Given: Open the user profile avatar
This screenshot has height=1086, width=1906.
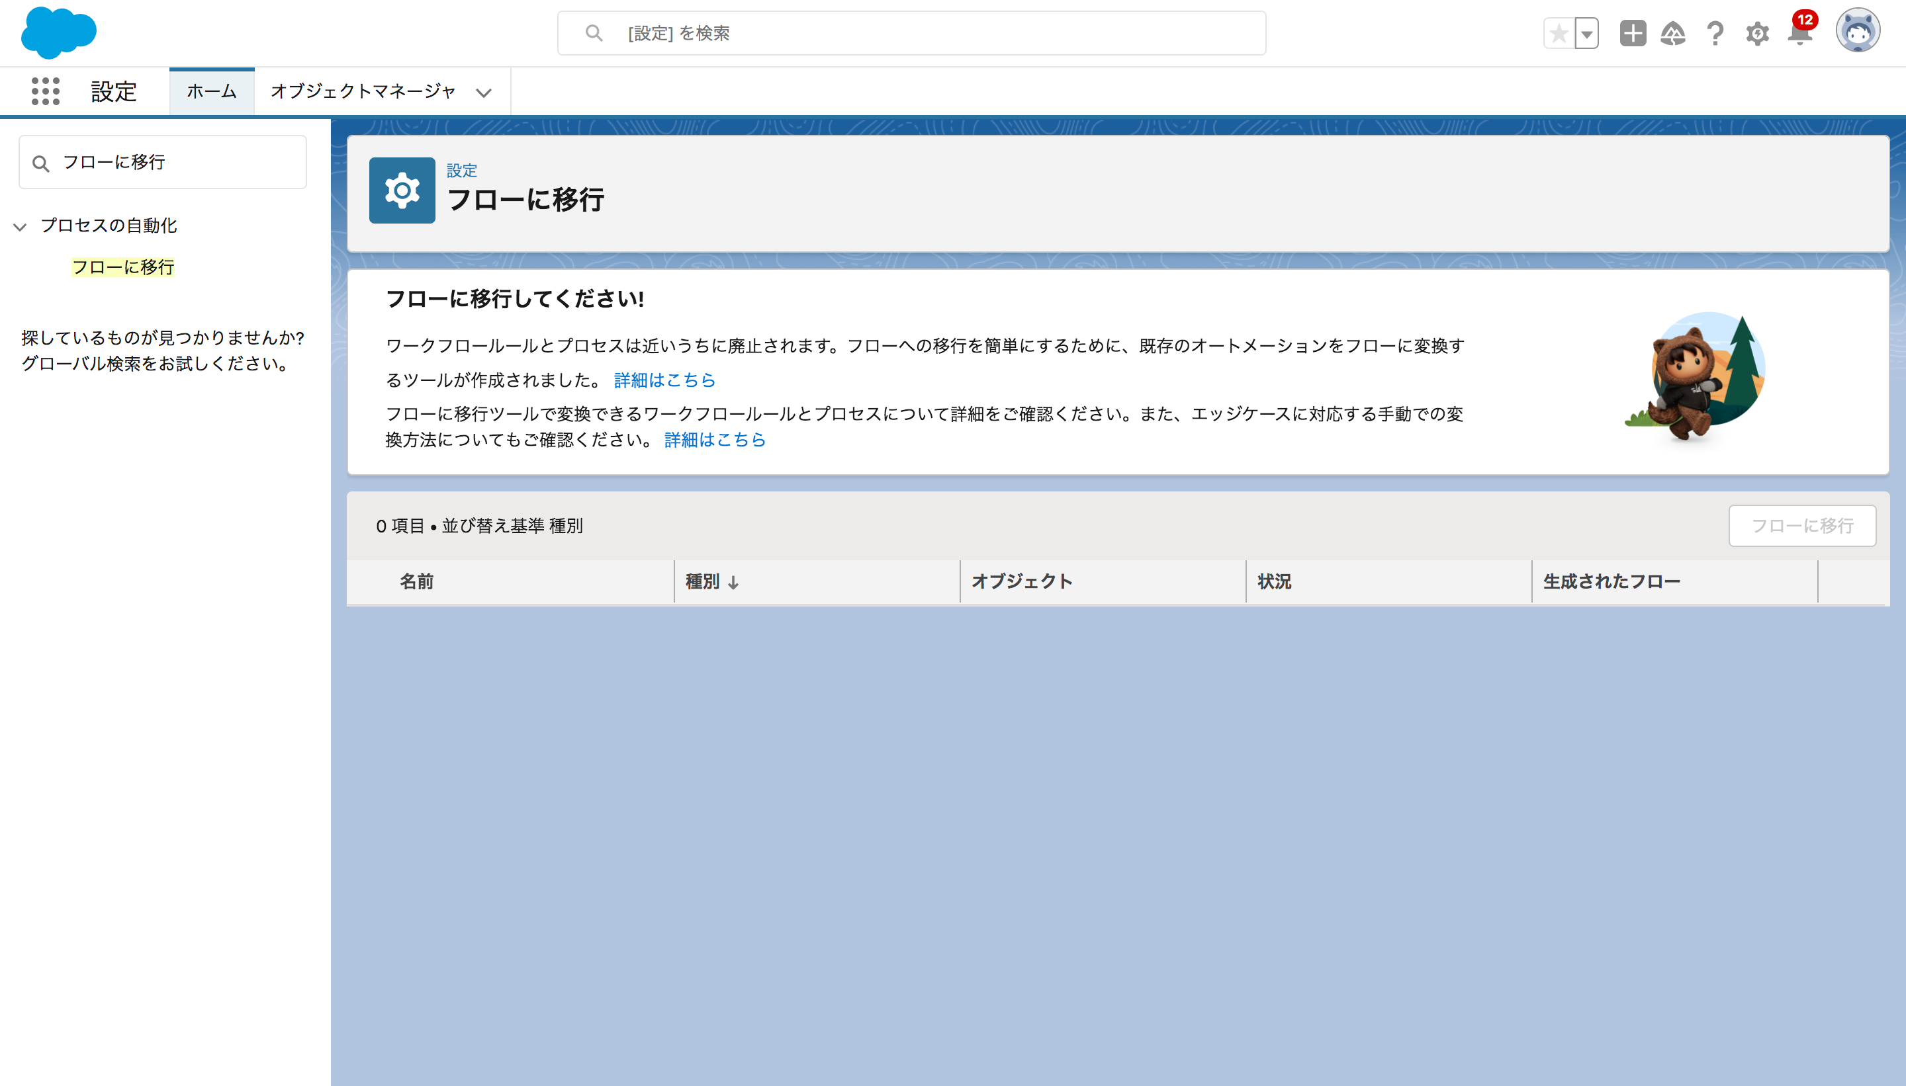Looking at the screenshot, I should [x=1857, y=32].
